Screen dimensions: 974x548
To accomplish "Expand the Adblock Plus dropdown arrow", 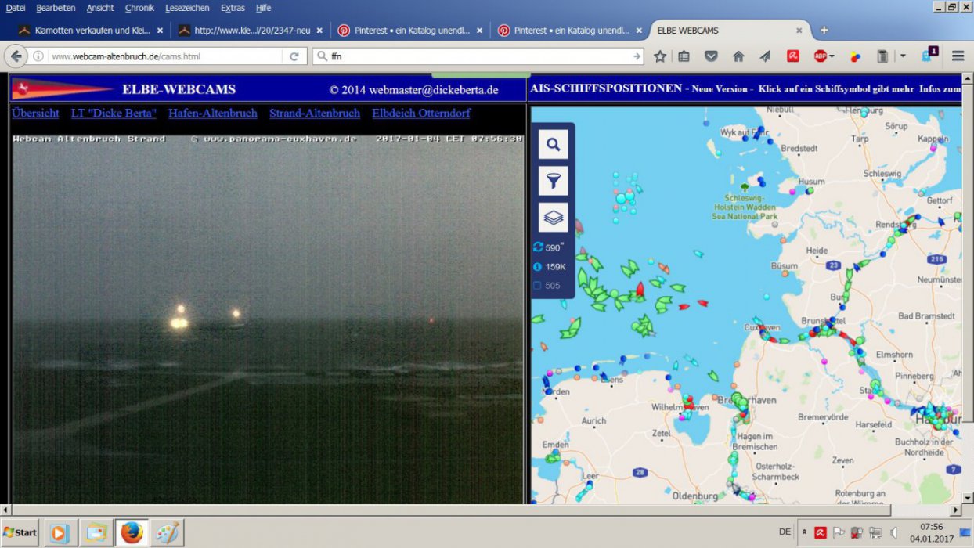I will (x=832, y=56).
